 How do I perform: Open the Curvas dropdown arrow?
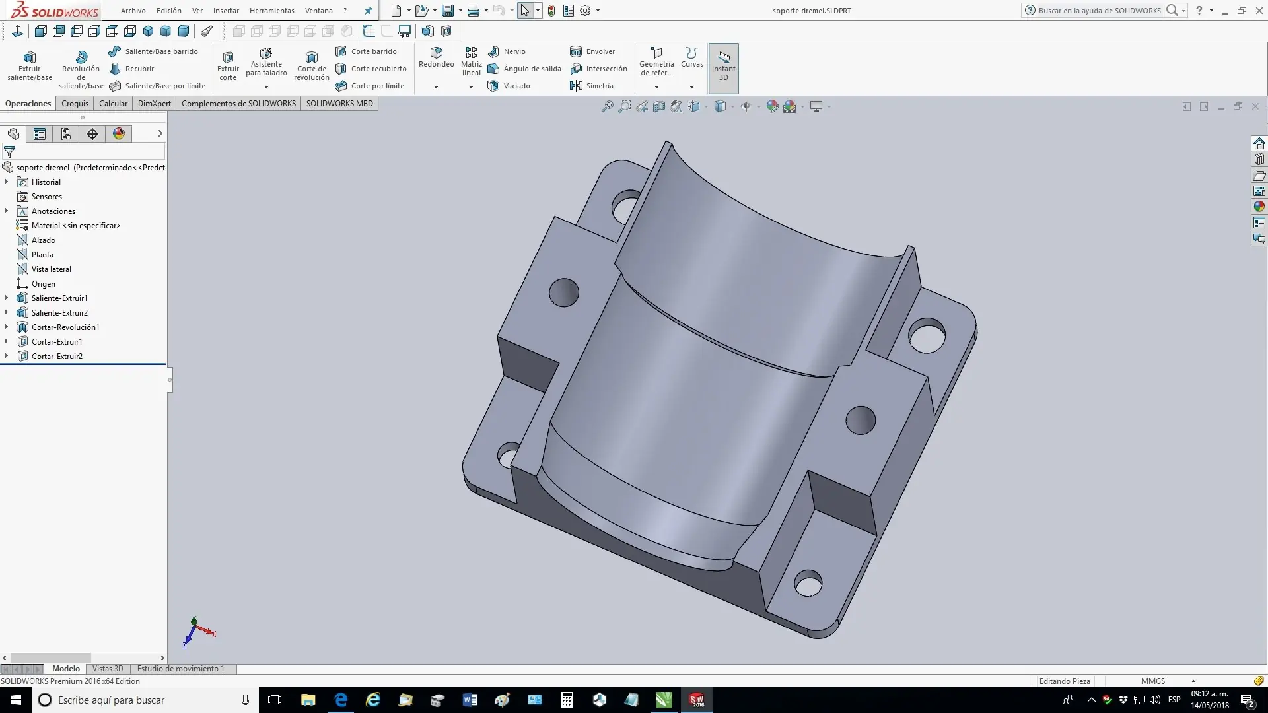[691, 87]
